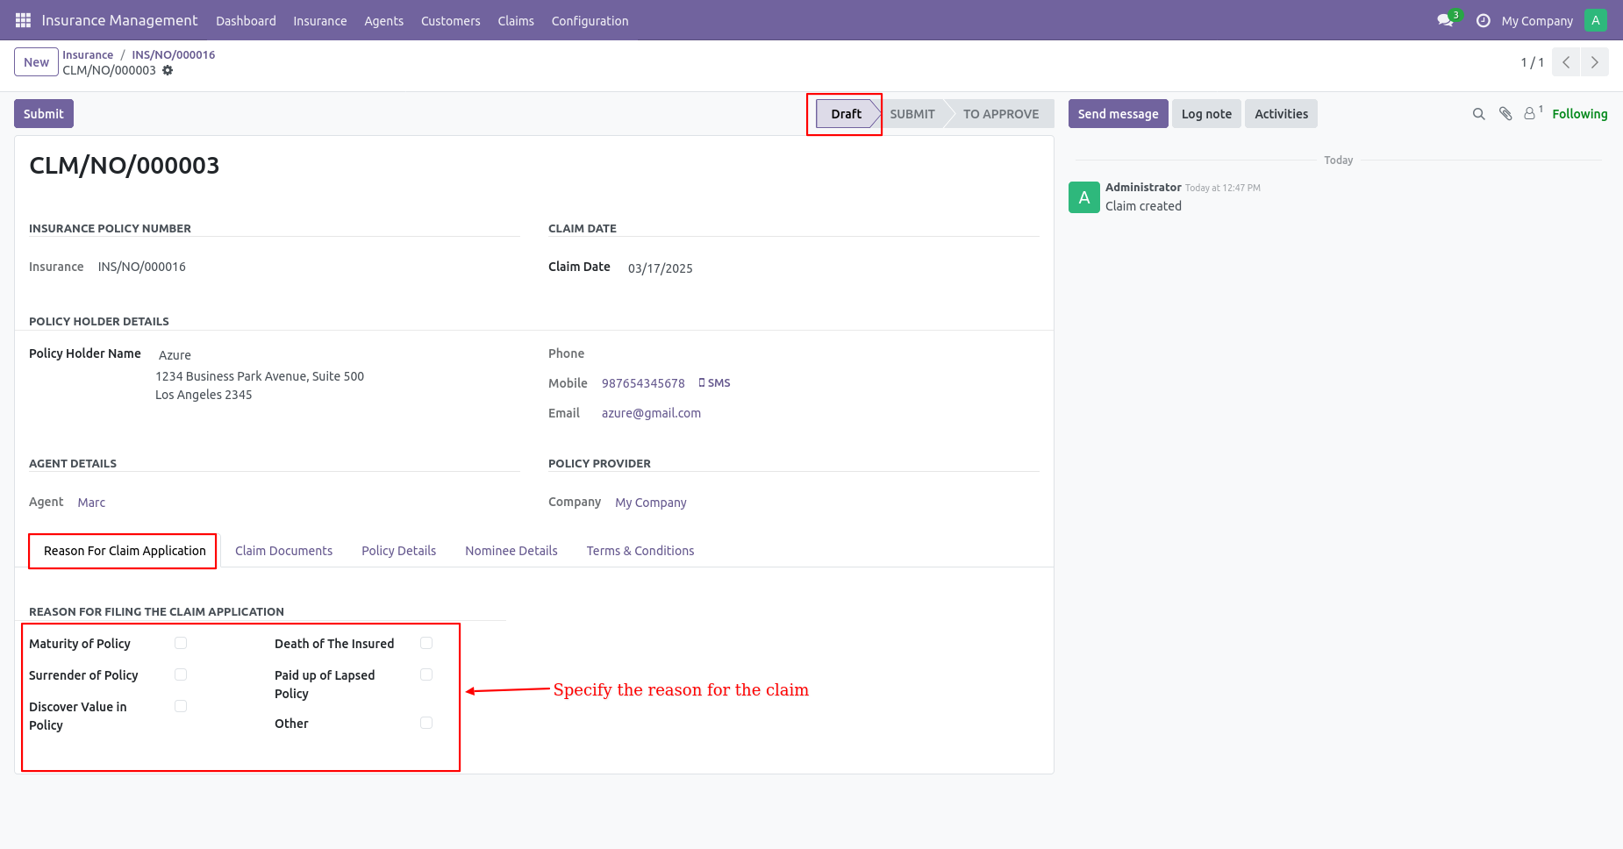Click the CLM/NO/000003 record heading
1623x849 pixels.
[125, 165]
